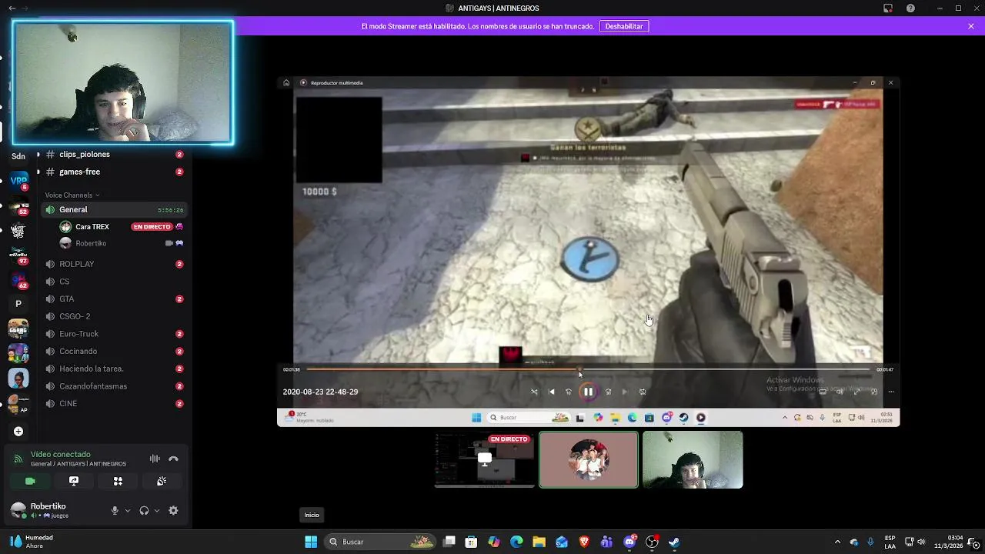Show hidden system tray icons
985x554 pixels.
(837, 542)
